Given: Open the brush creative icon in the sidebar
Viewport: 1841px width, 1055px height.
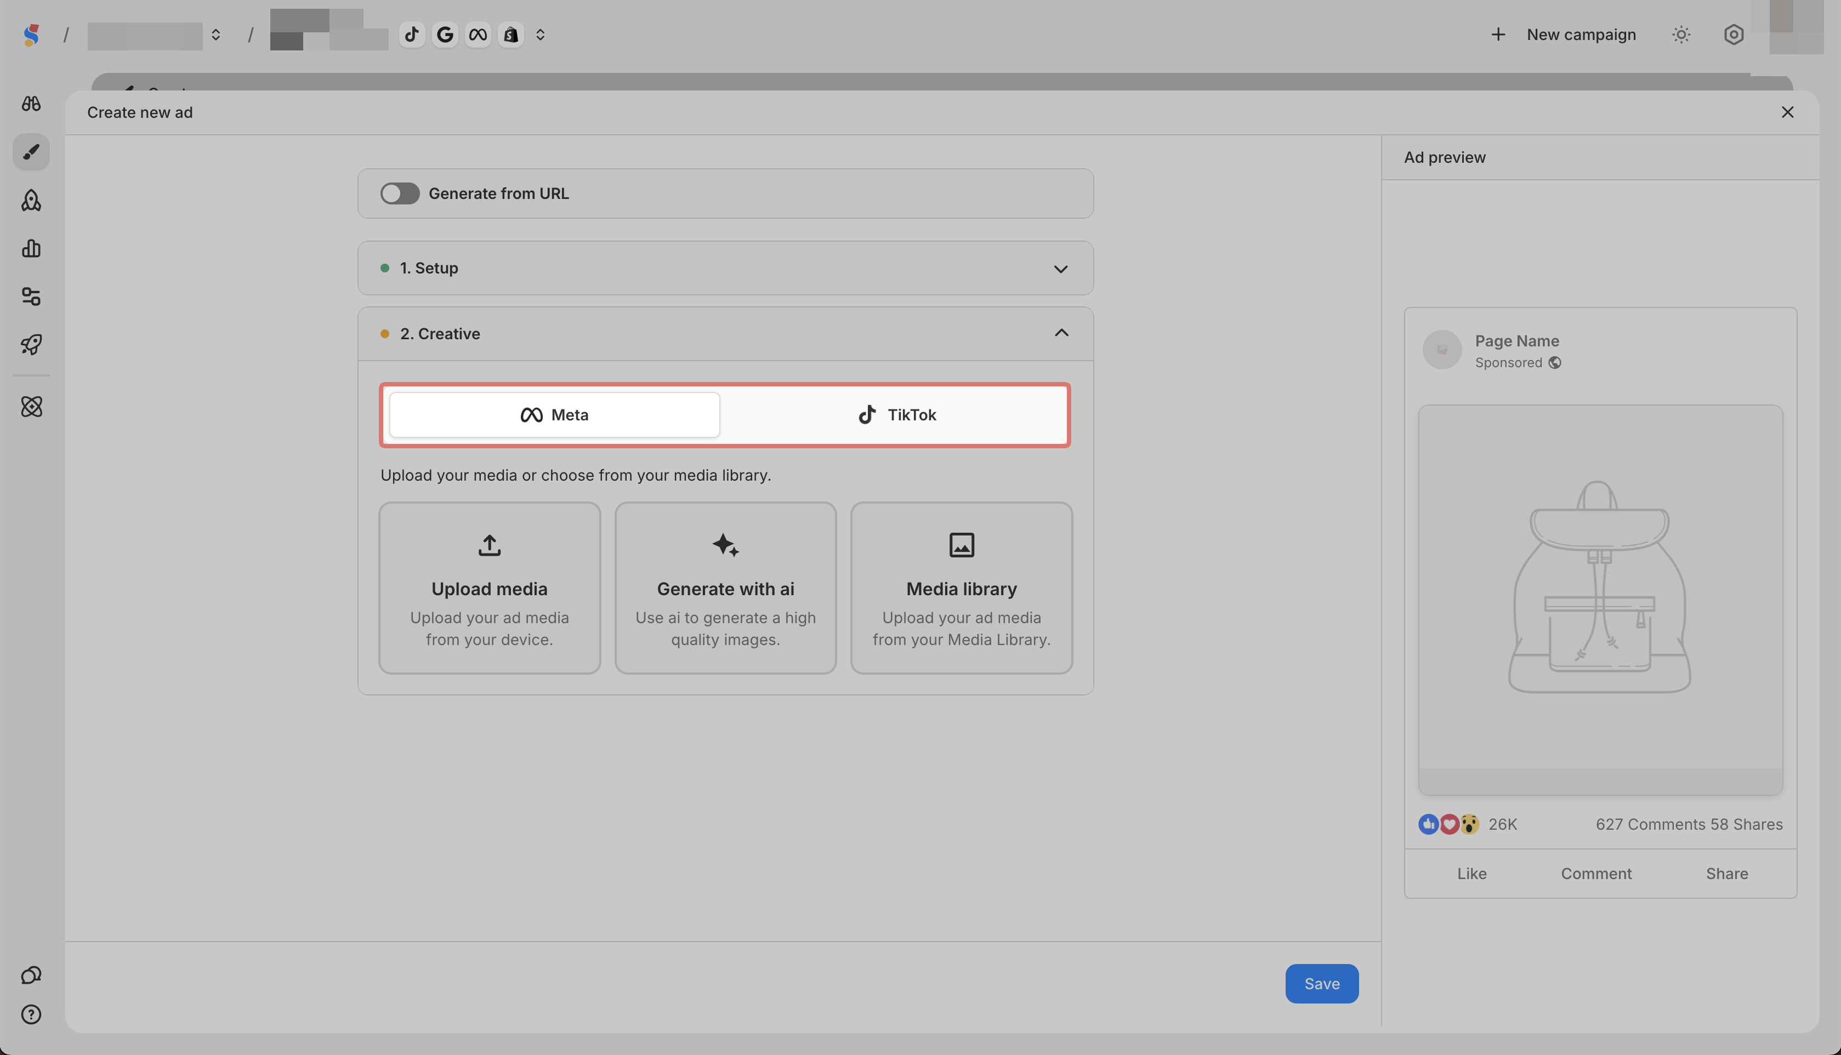Looking at the screenshot, I should pos(31,152).
